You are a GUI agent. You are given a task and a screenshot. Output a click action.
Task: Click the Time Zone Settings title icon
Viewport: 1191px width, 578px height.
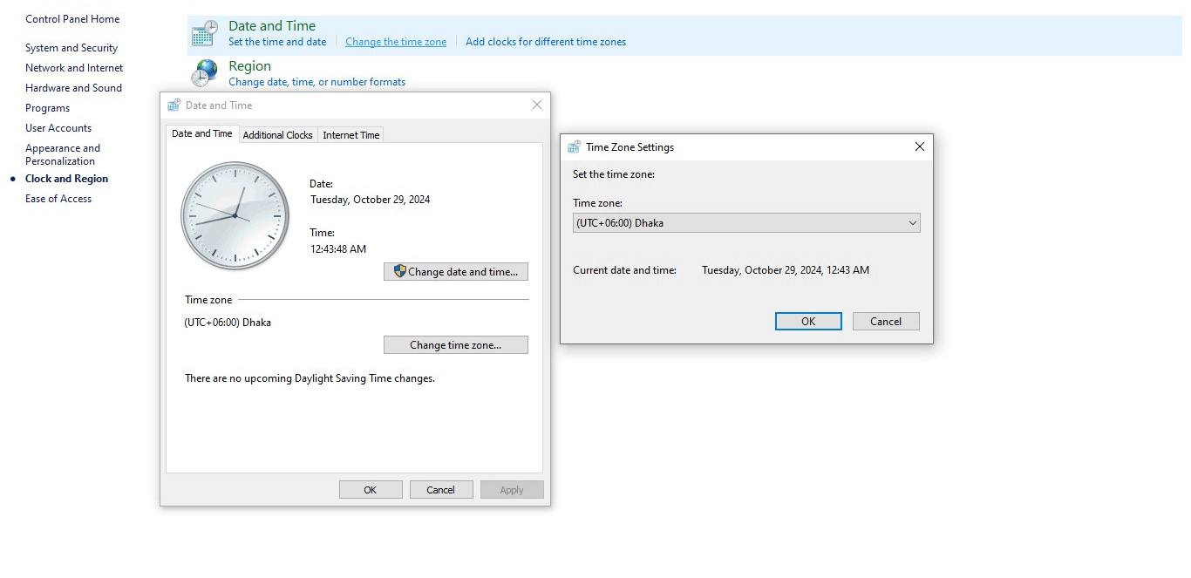click(x=574, y=147)
